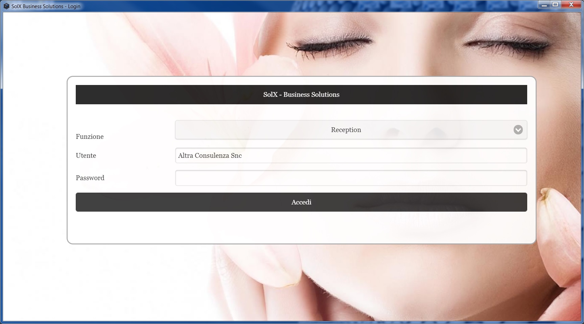This screenshot has height=324, width=584.
Task: Click the round chevron arrow in Funzione dropdown
Action: coord(518,130)
